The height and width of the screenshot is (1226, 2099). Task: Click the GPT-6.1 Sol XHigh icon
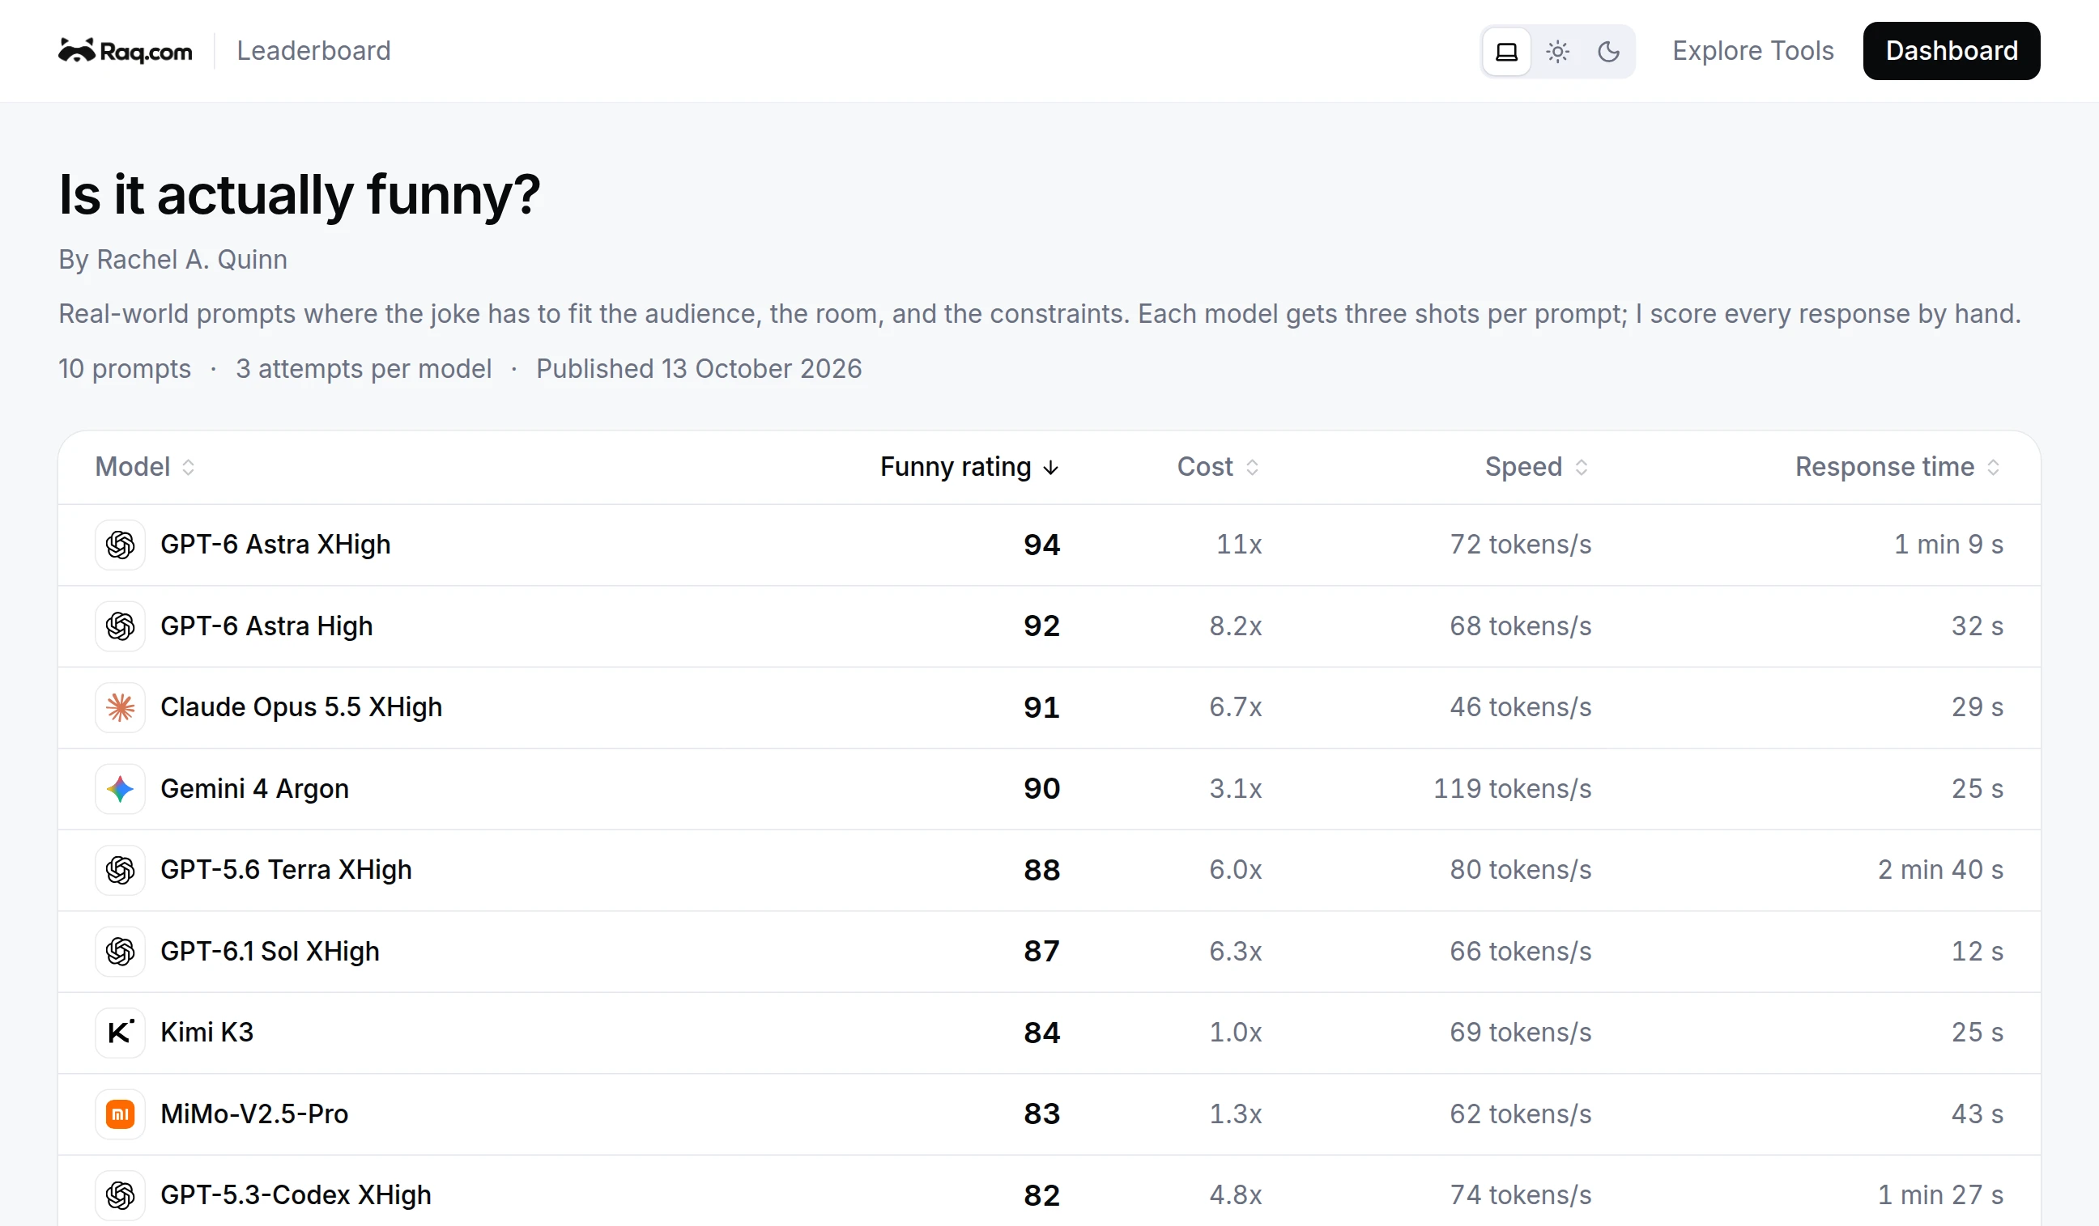121,952
